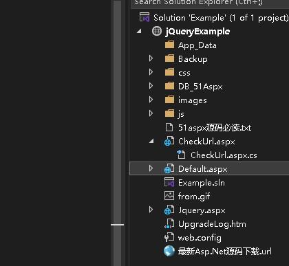Expand the images folder
Screen dimensions: 289x266
[x=151, y=100]
